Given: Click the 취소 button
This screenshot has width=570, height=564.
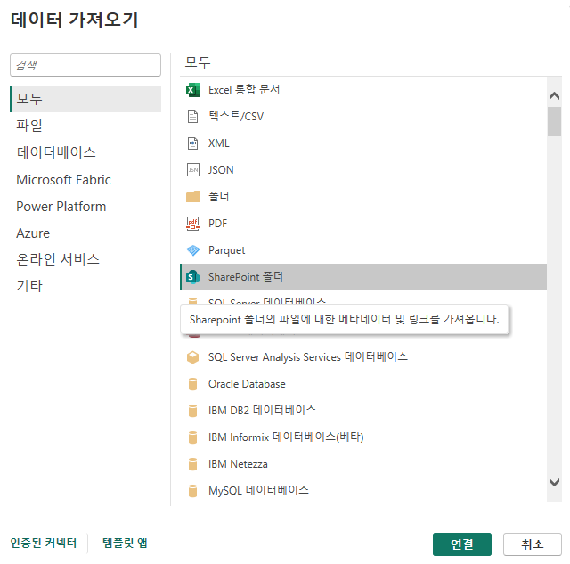Looking at the screenshot, I should click(533, 544).
